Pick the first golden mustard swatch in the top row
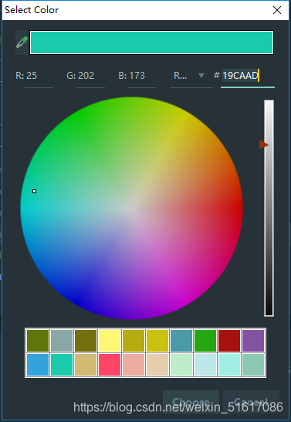This screenshot has width=291, height=422. [x=134, y=341]
